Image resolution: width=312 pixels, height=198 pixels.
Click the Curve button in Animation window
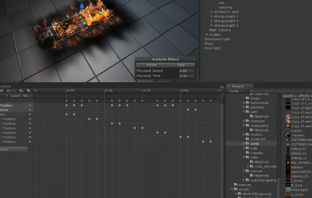pyautogui.click(x=13, y=150)
